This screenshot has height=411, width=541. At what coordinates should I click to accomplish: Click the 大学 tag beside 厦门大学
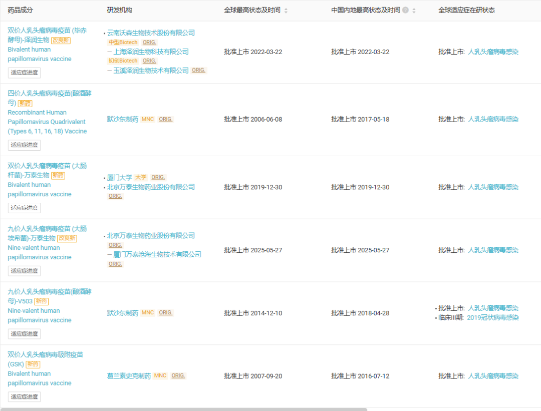[x=140, y=177]
